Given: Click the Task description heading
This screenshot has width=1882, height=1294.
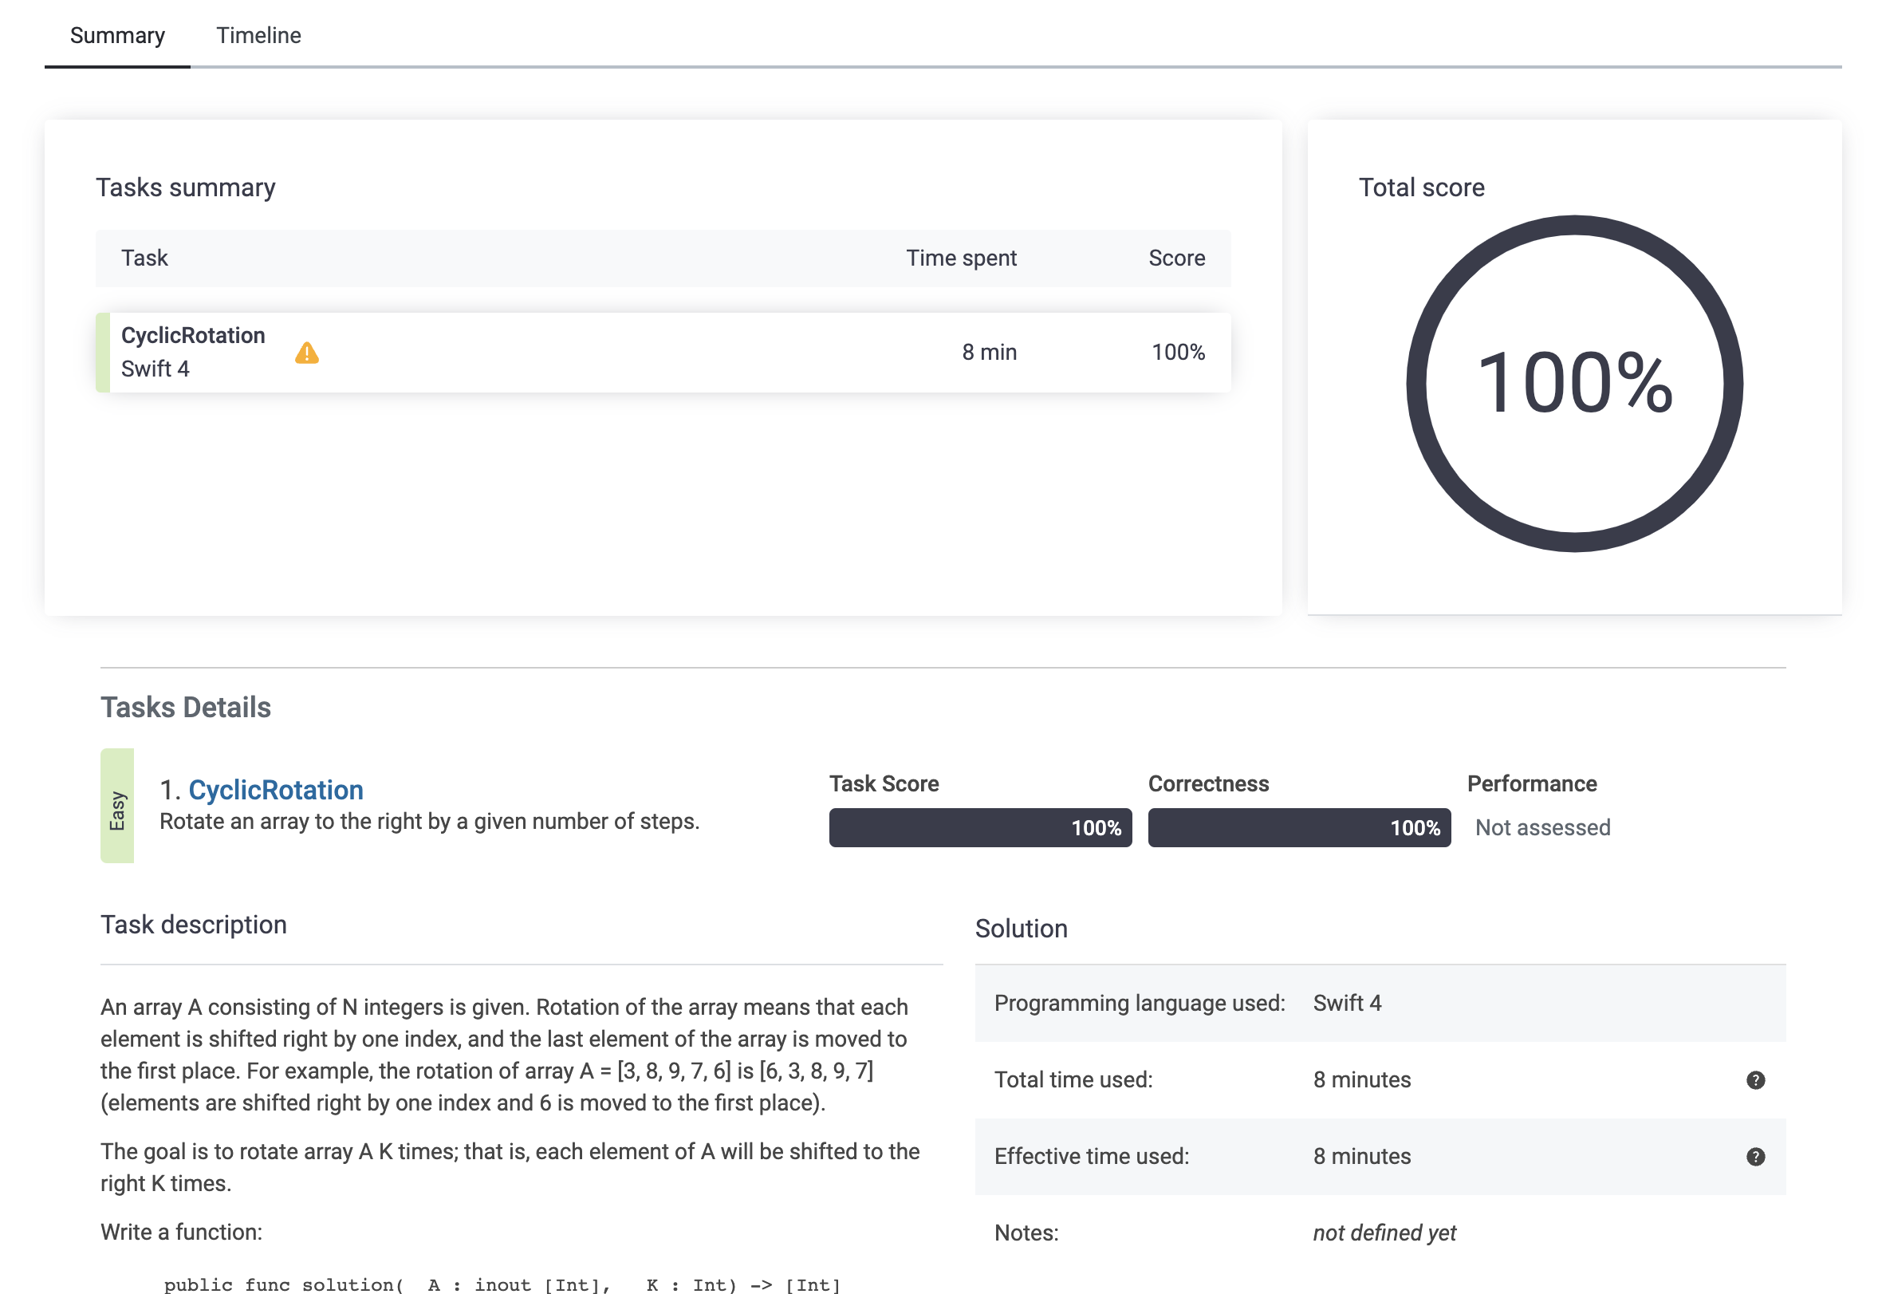Looking at the screenshot, I should 193,925.
